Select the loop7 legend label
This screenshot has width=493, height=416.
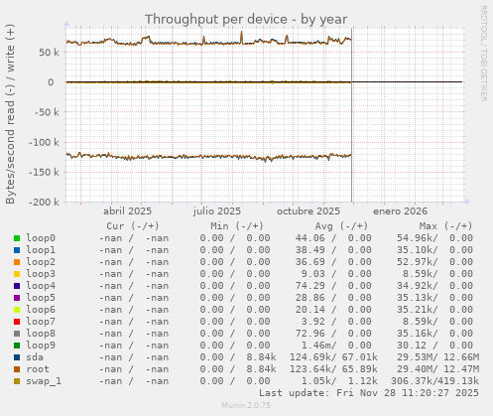point(41,322)
